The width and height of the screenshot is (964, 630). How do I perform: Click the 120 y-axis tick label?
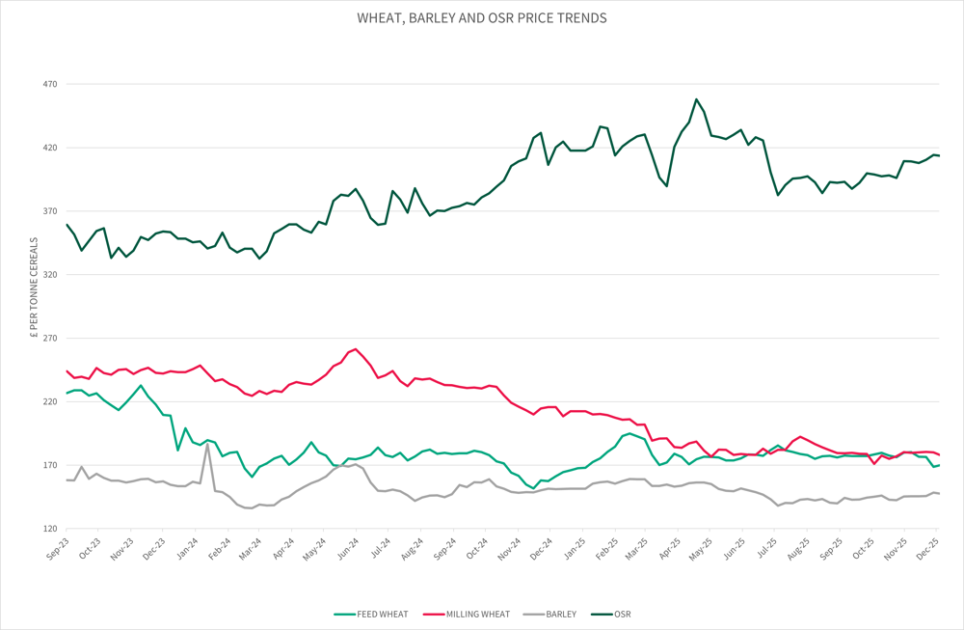pyautogui.click(x=50, y=529)
